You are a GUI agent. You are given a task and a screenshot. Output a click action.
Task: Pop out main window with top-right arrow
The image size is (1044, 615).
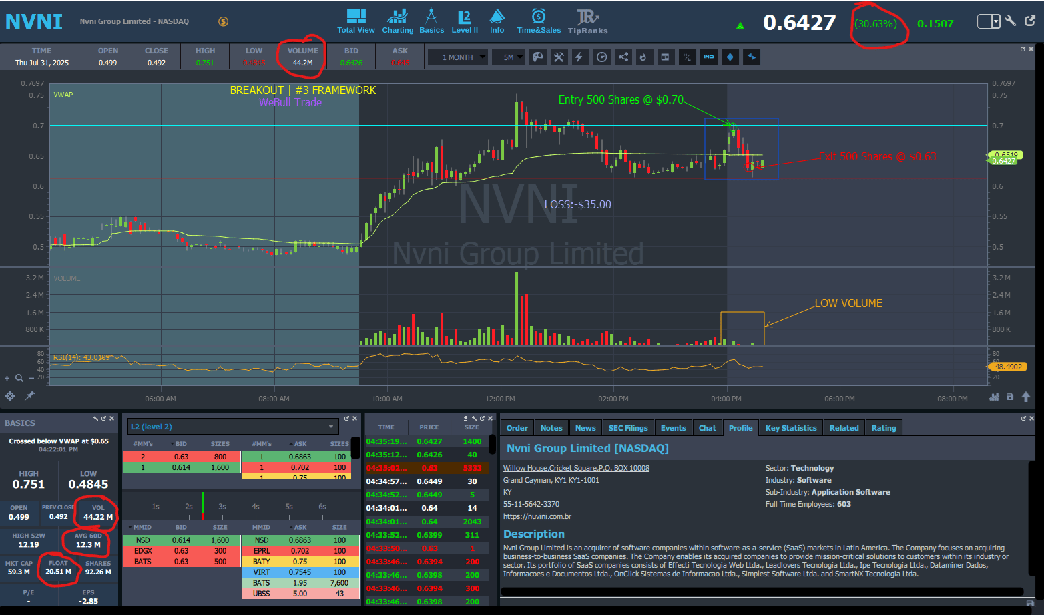coord(1030,21)
